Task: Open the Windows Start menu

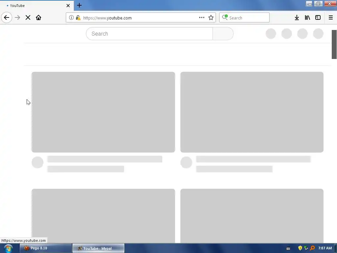Action: [x=8, y=248]
